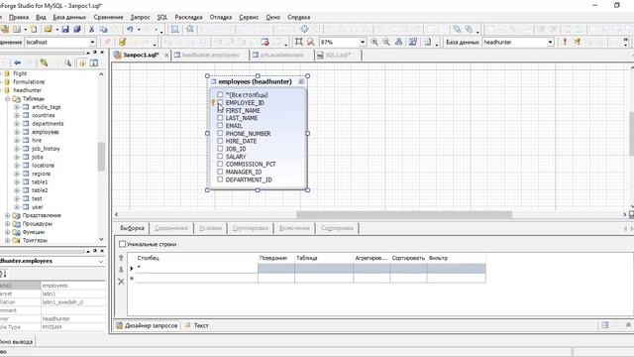Screen dimensions: 634x357
Task: Click the yellow edit note icon beside localhost
Action: click(122, 42)
